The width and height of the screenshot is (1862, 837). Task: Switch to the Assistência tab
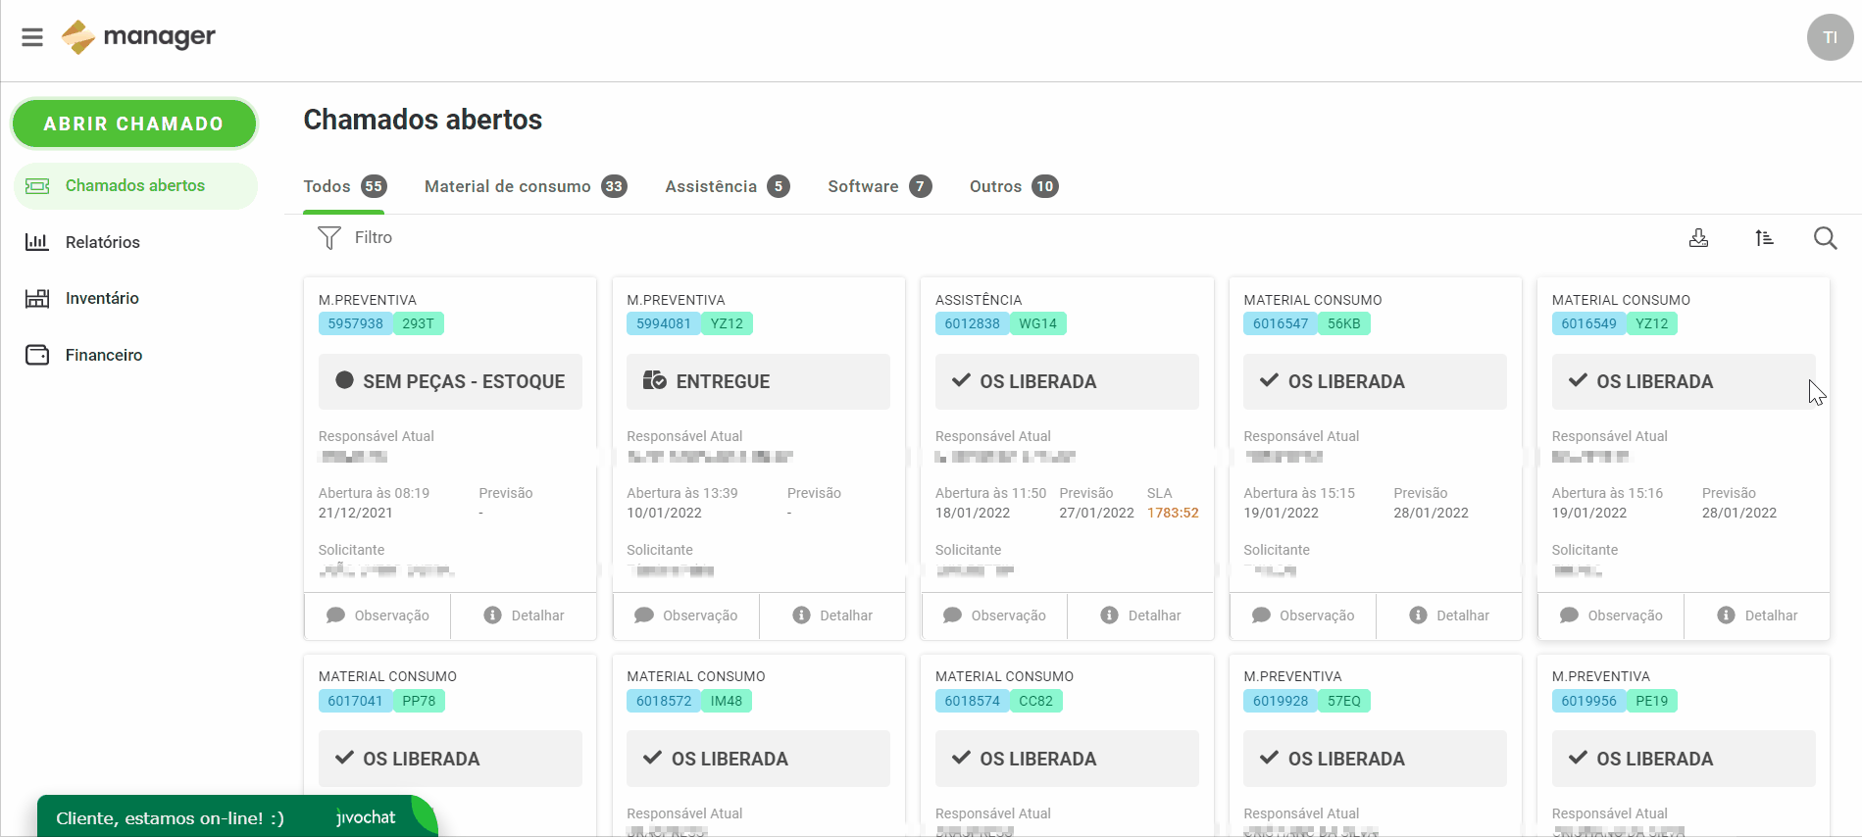tap(727, 186)
